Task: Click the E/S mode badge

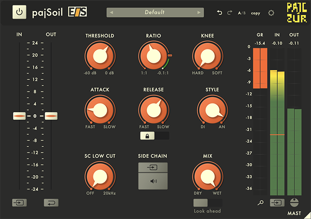Action: 77,12
